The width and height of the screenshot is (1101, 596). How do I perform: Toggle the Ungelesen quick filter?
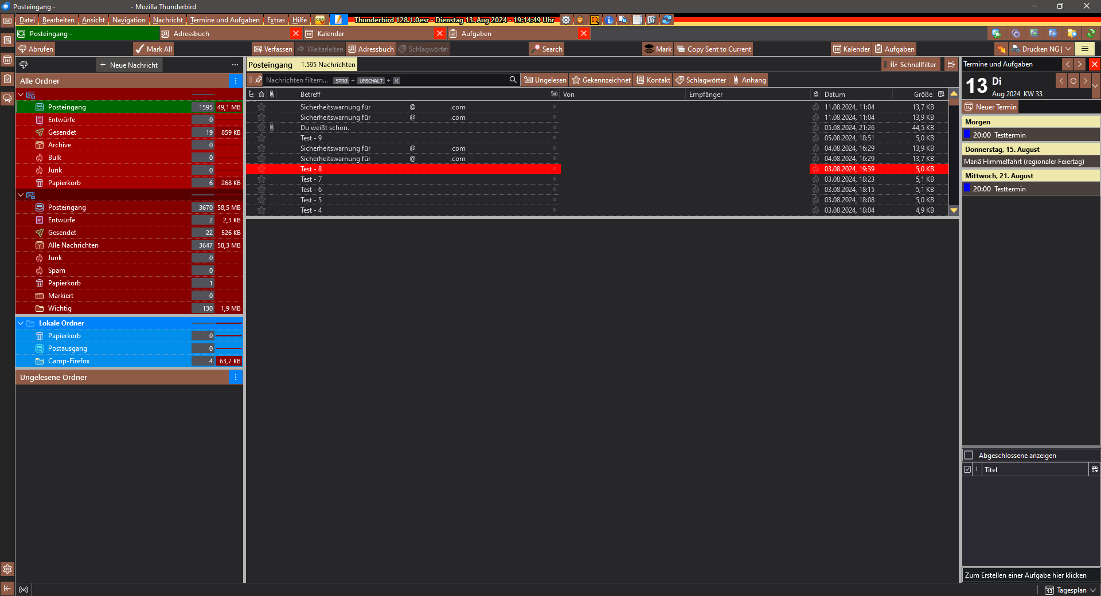[545, 80]
